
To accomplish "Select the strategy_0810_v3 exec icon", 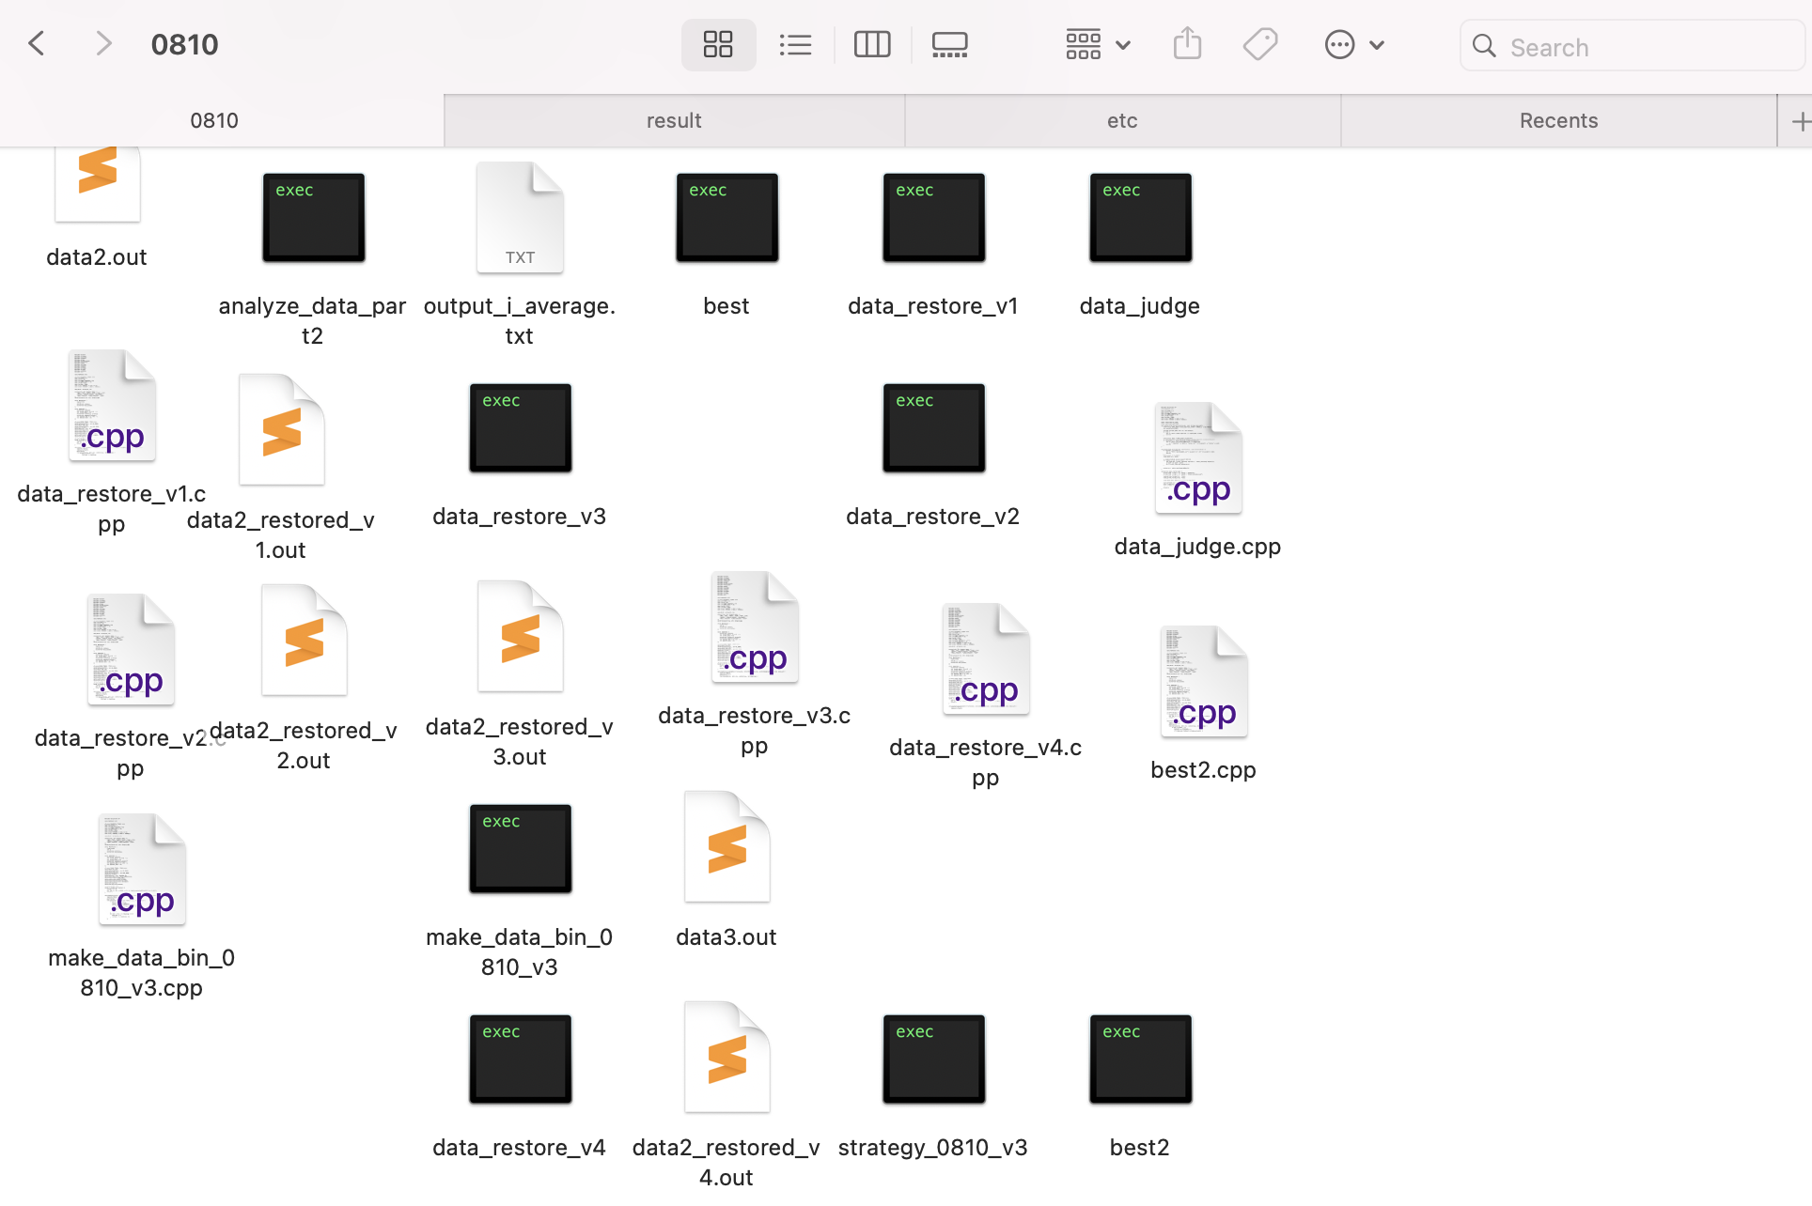I will pyautogui.click(x=933, y=1059).
